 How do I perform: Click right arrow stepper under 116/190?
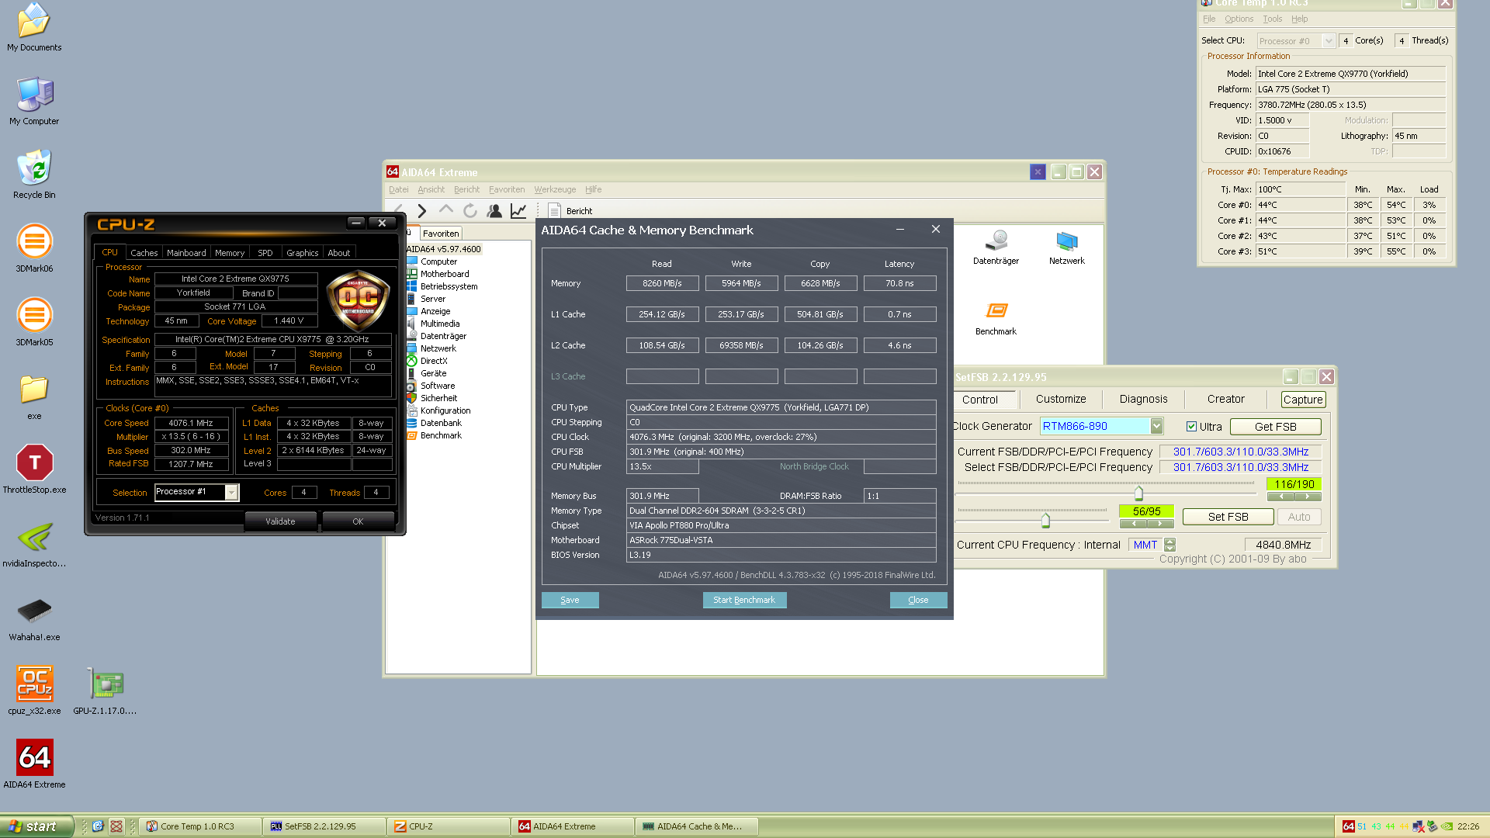pyautogui.click(x=1308, y=497)
